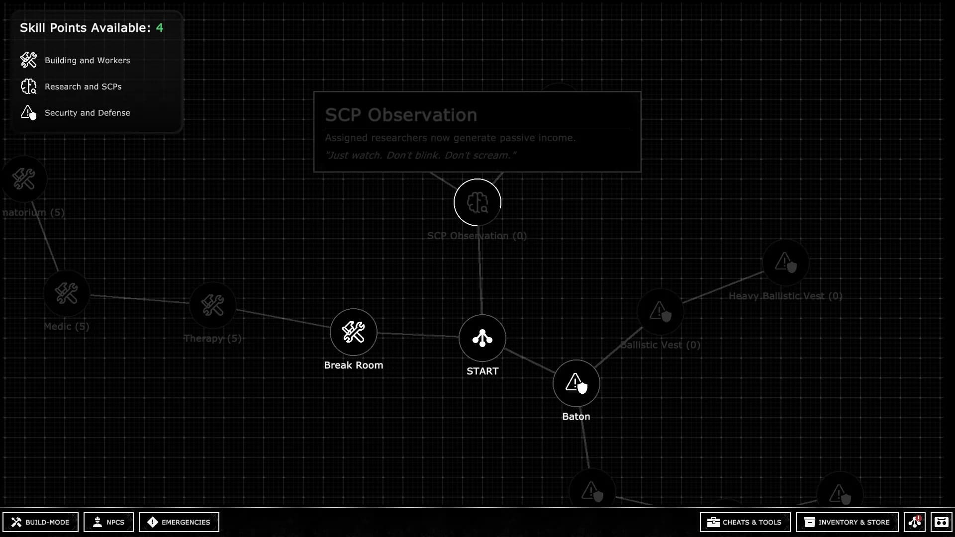
Task: Select the Heavy Ballistic Vest skill node
Action: pos(786,262)
